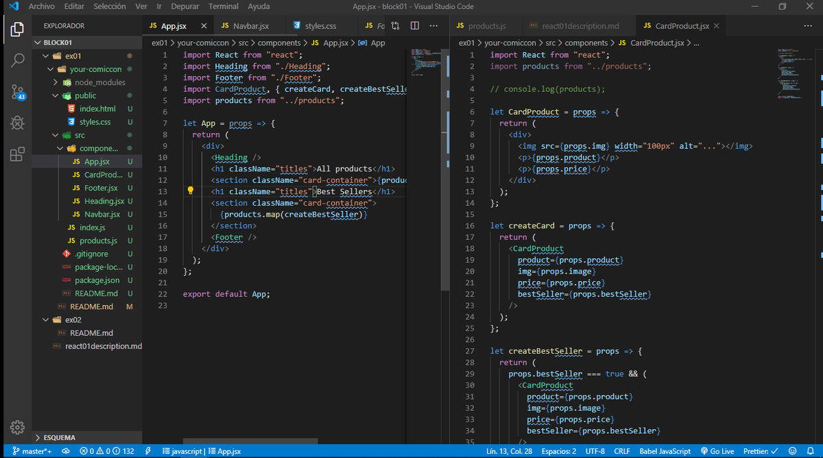
Task: Open notifications bell in status bar
Action: (x=810, y=451)
